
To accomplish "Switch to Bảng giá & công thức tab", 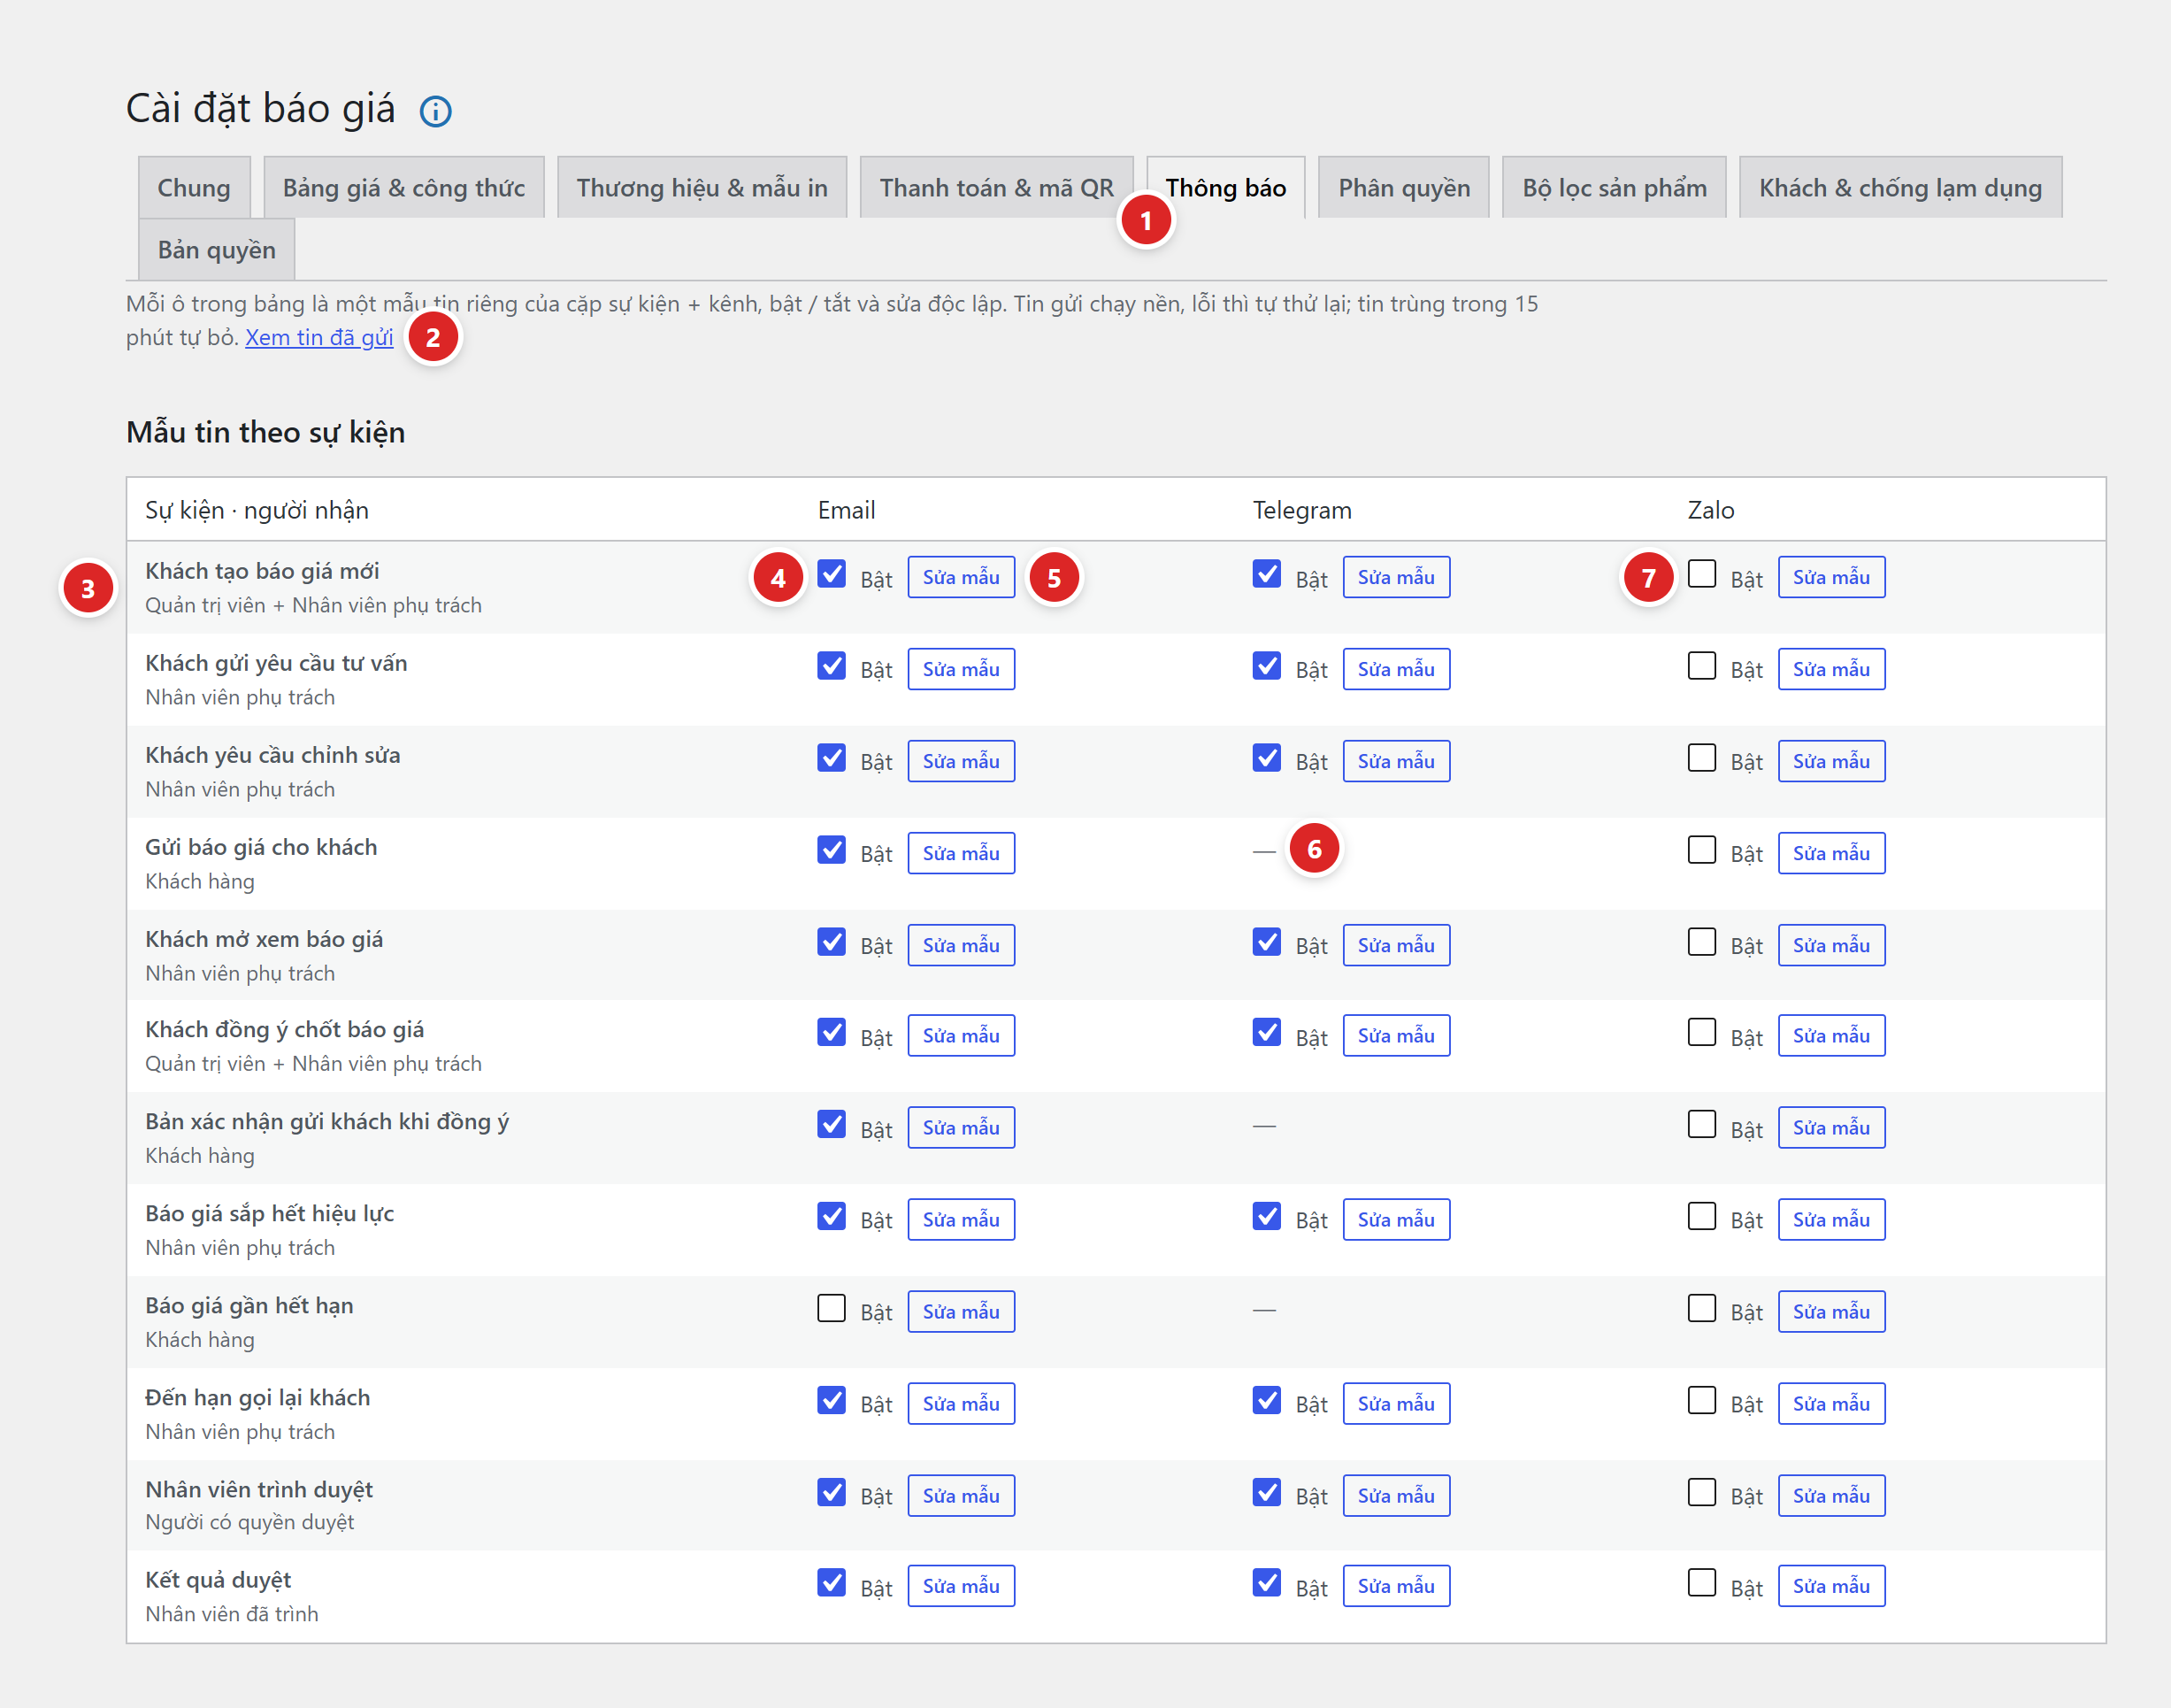I will point(403,188).
